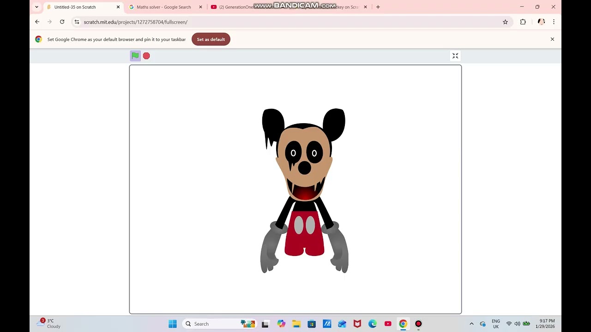Image resolution: width=591 pixels, height=332 pixels.
Task: Reload the Scratch page
Action: coord(62,22)
